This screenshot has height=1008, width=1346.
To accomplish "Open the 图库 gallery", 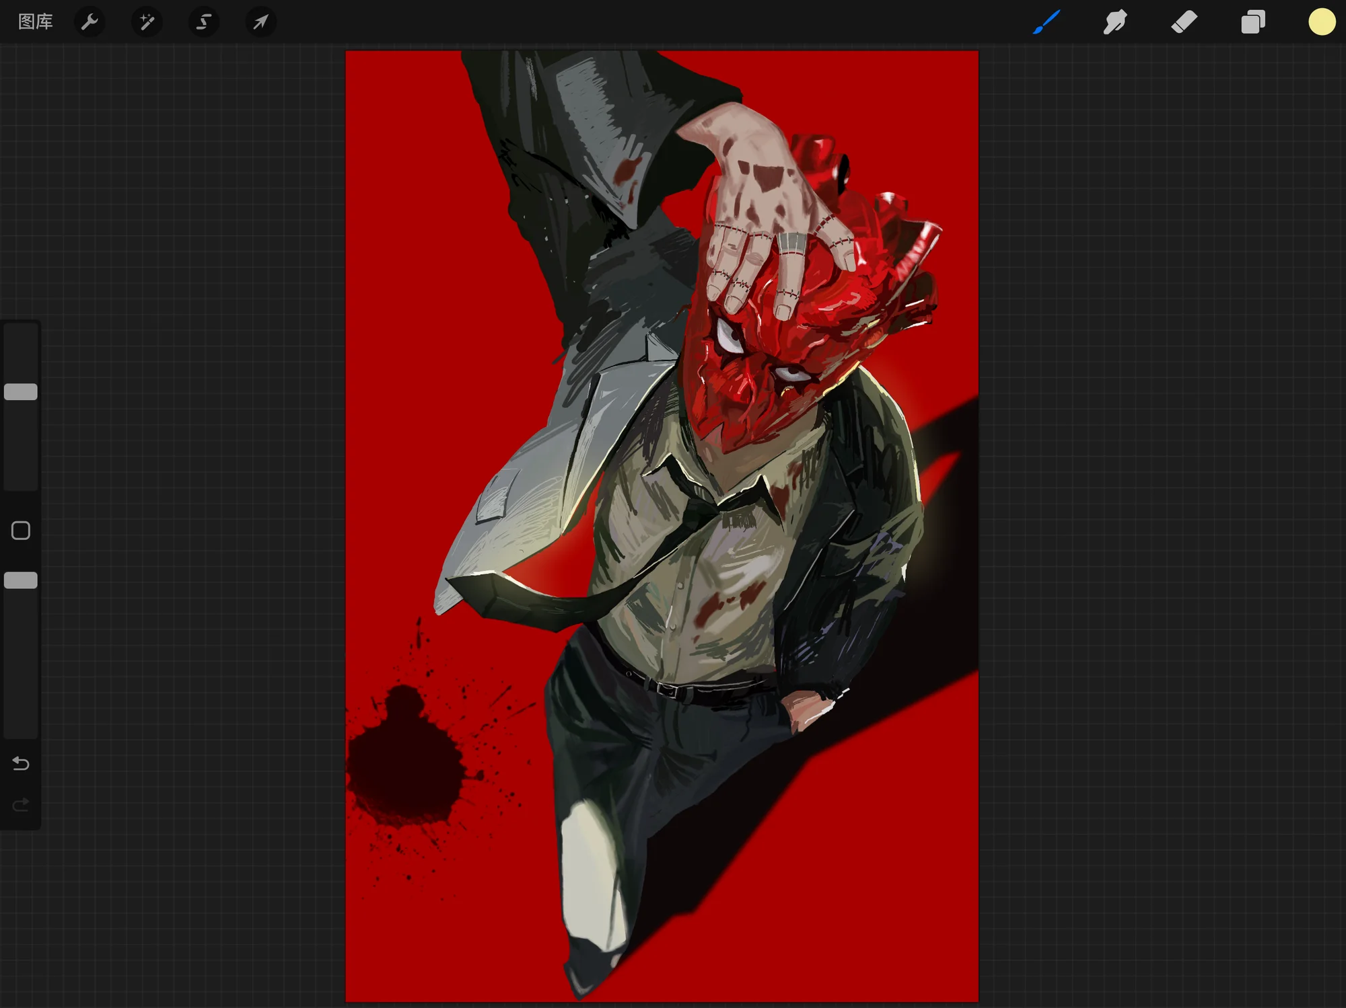I will (35, 22).
